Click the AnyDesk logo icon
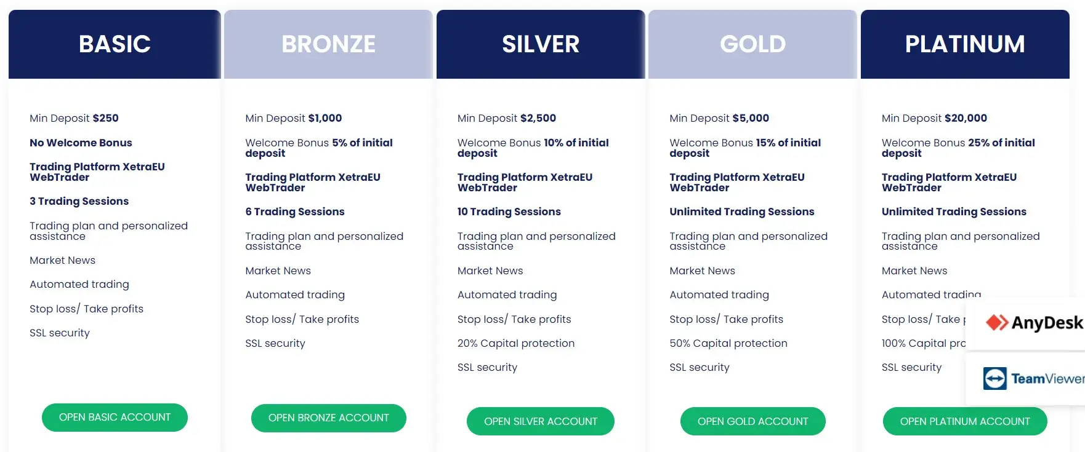 click(x=996, y=323)
